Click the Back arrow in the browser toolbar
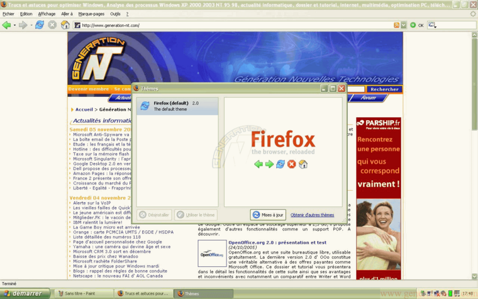478x299 pixels. [6, 25]
